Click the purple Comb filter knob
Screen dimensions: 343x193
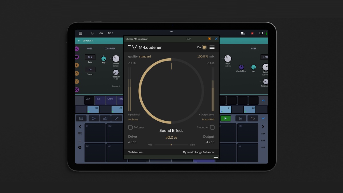point(241,67)
